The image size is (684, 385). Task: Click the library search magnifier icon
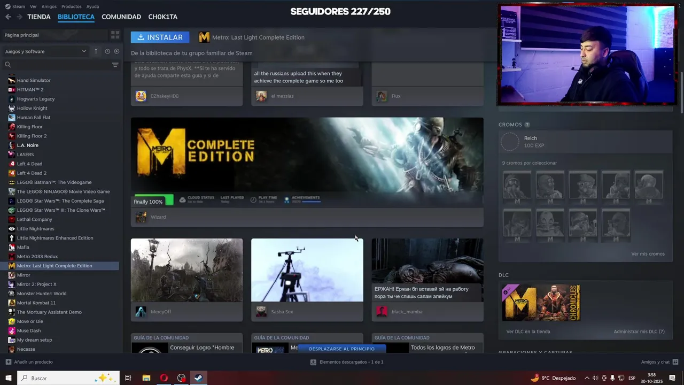pyautogui.click(x=7, y=65)
